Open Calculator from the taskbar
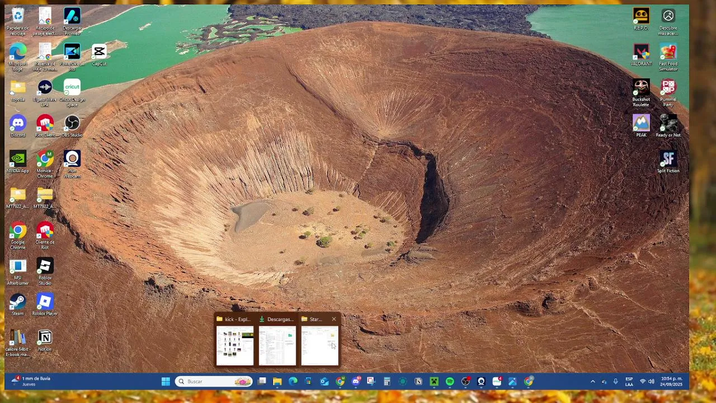716x403 pixels. coord(387,382)
